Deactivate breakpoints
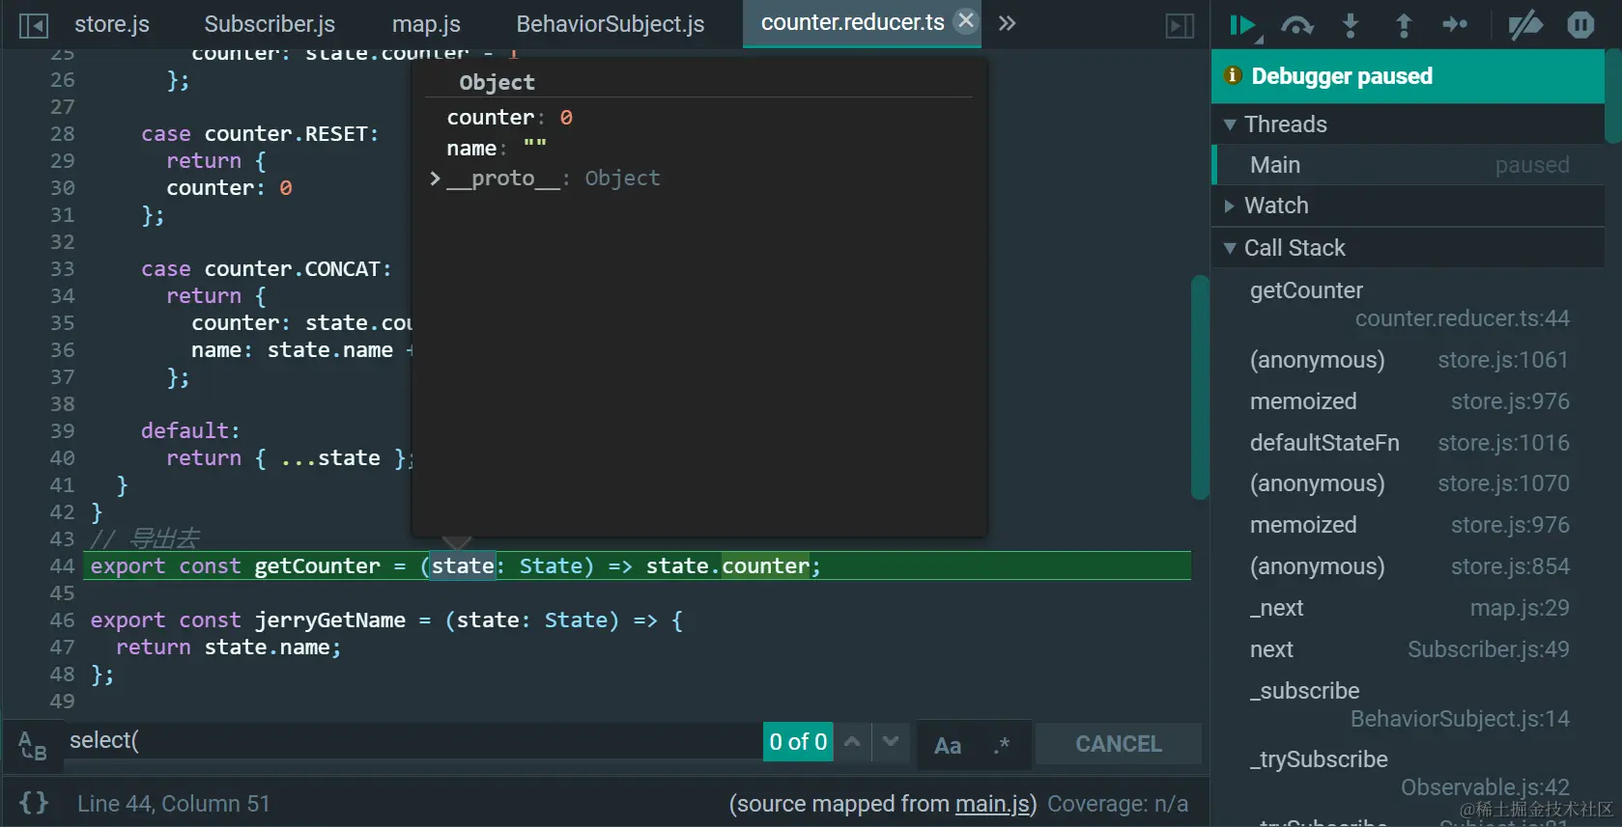Image resolution: width=1622 pixels, height=827 pixels. click(1525, 25)
